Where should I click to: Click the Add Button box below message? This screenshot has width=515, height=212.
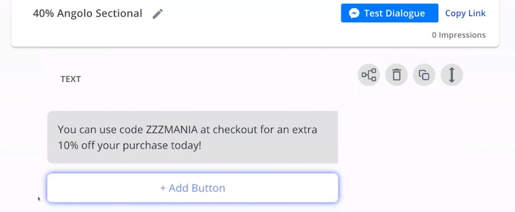click(x=193, y=188)
